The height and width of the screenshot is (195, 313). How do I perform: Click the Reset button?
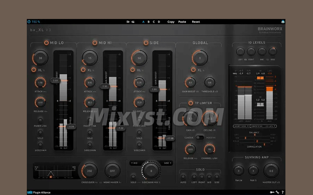196,22
